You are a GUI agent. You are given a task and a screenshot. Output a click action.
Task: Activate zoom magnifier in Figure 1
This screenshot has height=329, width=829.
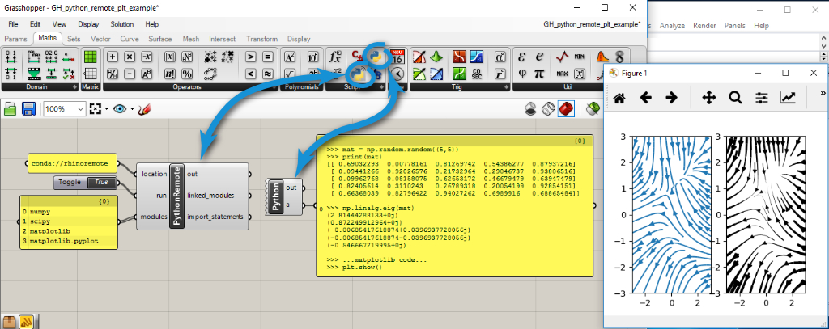735,98
